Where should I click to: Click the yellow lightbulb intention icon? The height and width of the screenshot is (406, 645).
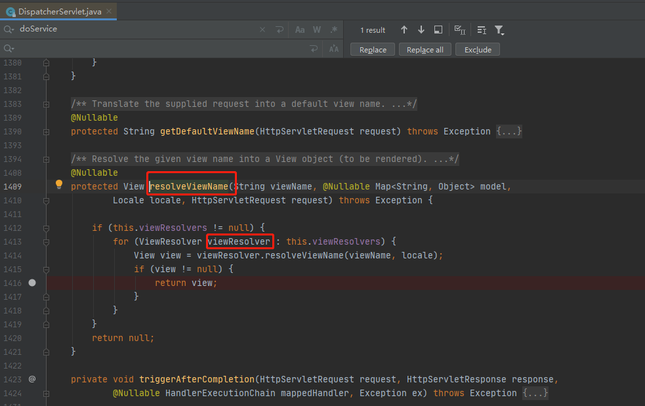click(x=58, y=185)
